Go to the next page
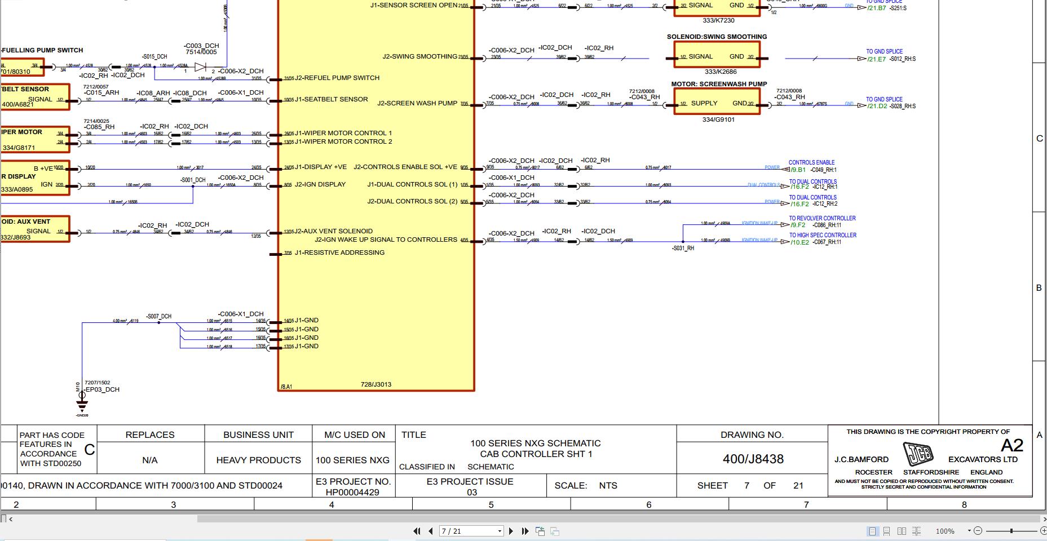 pos(511,531)
